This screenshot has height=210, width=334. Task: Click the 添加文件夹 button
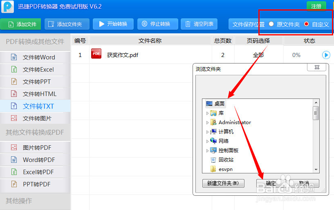click(67, 24)
